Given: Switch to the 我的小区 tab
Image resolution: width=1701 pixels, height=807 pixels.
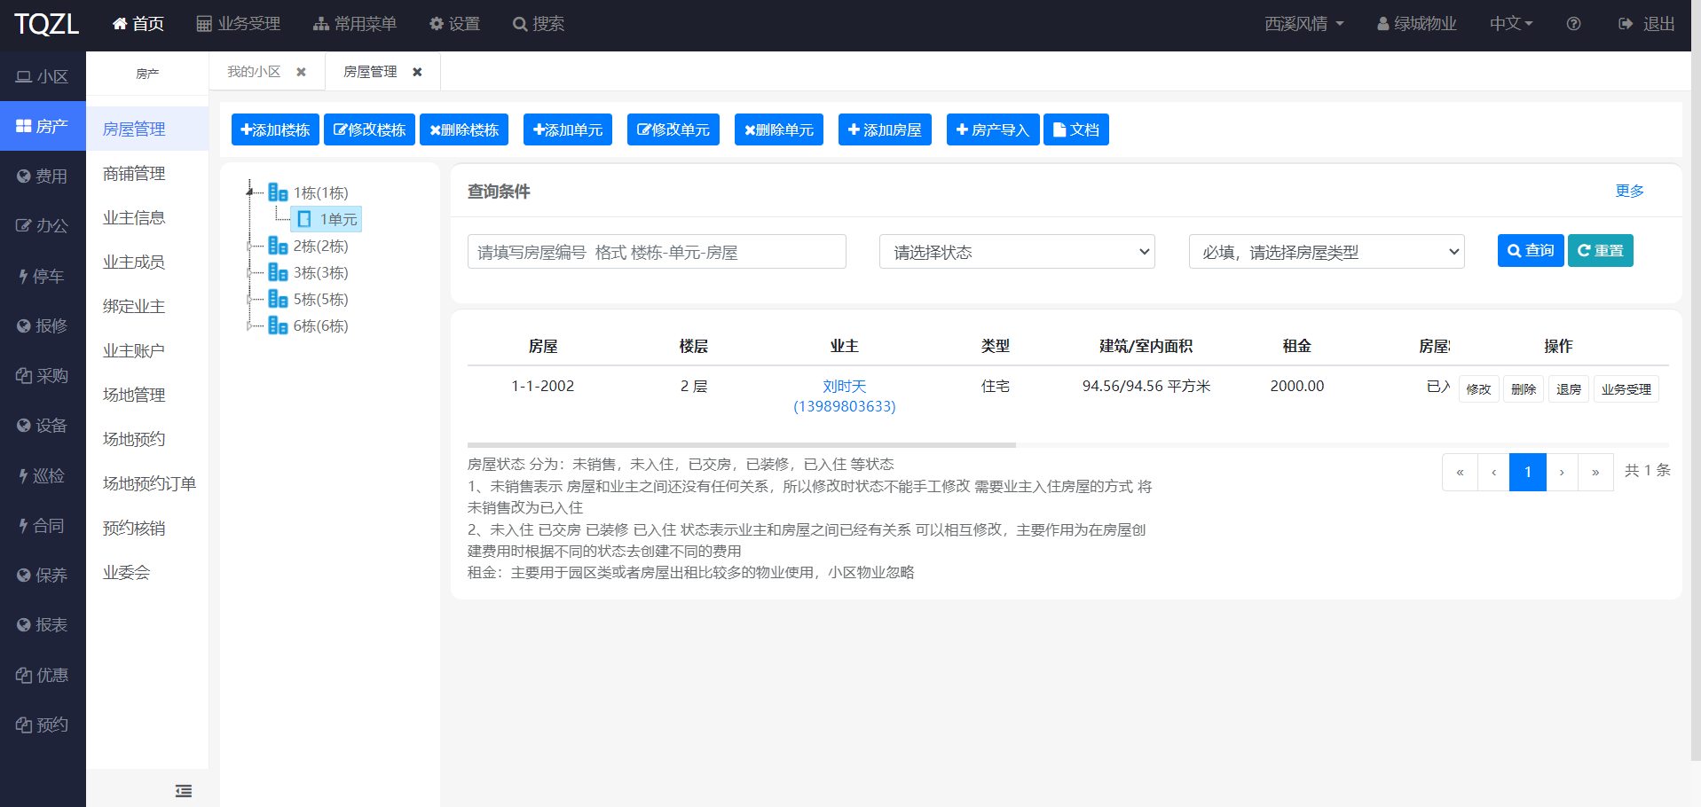Looking at the screenshot, I should coord(256,71).
